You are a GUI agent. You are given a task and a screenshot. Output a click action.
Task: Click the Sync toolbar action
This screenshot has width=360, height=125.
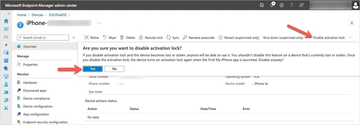pyautogui.click(x=173, y=38)
